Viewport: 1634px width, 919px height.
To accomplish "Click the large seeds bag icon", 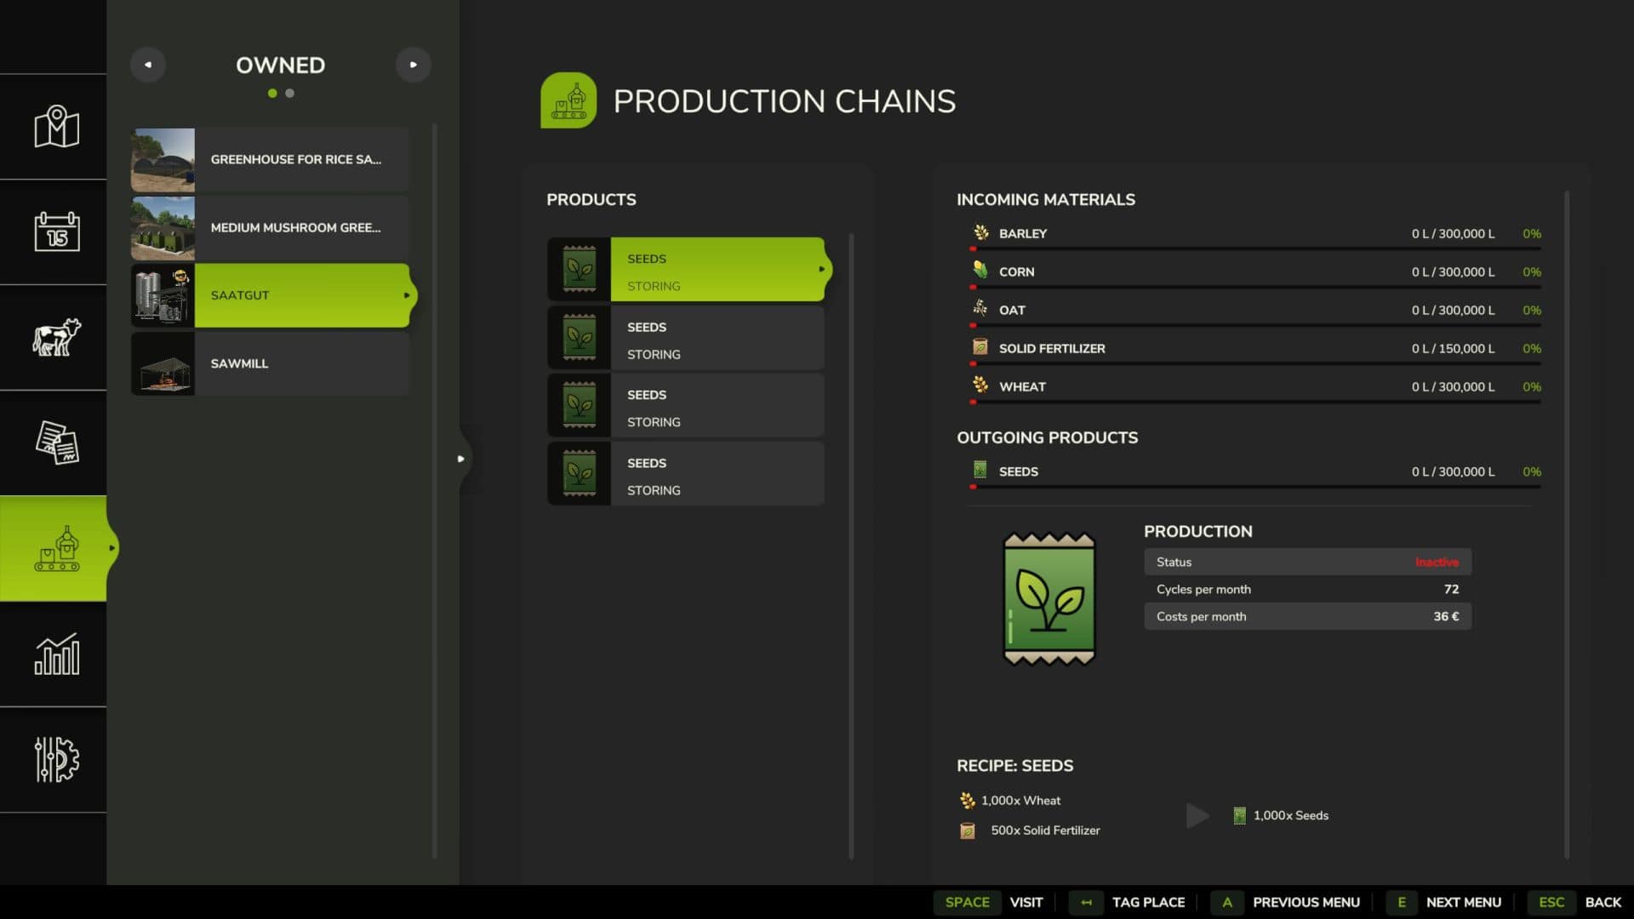I will point(1048,599).
